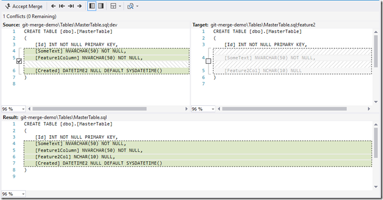The width and height of the screenshot is (383, 200).
Task: Check the Target conflict block checkbox
Action: pyautogui.click(x=208, y=61)
